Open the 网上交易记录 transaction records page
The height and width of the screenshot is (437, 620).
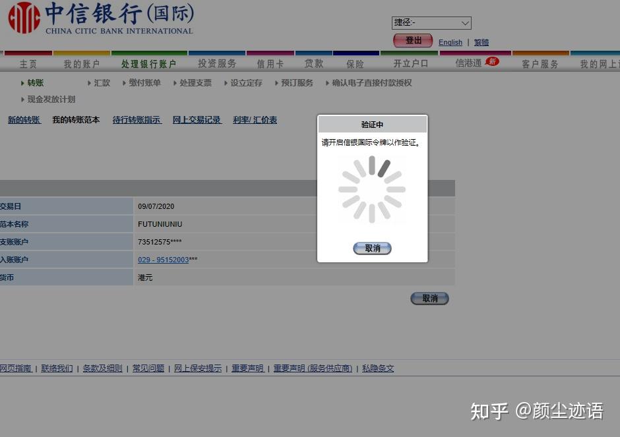(197, 120)
